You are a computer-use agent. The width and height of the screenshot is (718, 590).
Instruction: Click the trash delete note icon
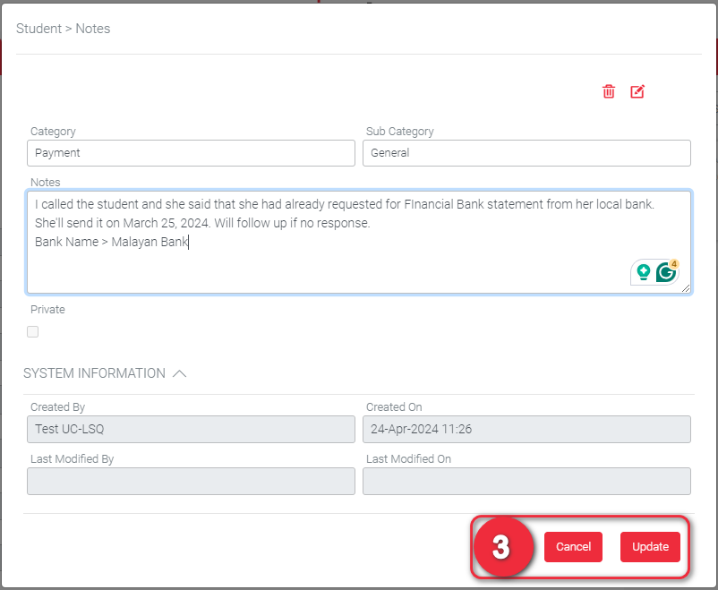tap(609, 91)
